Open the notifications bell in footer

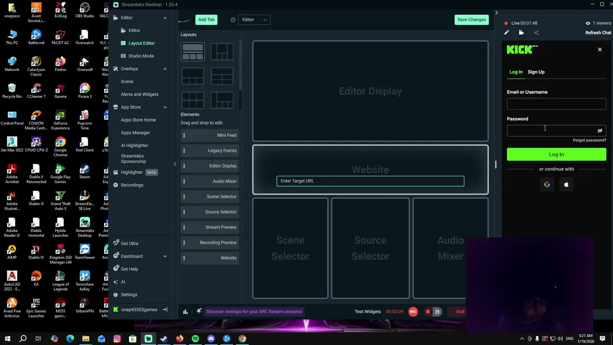coord(199,311)
